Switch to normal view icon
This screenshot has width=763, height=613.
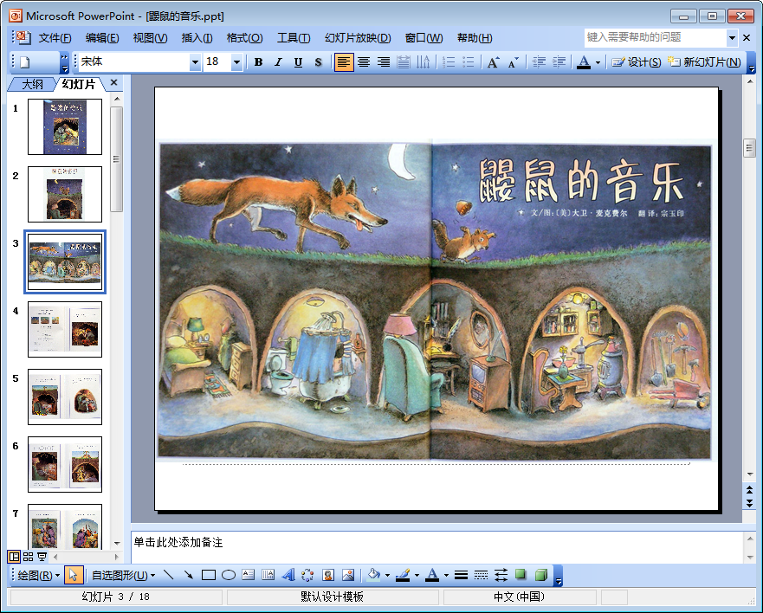14,556
